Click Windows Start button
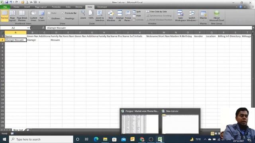The width and height of the screenshot is (255, 143). (4, 139)
